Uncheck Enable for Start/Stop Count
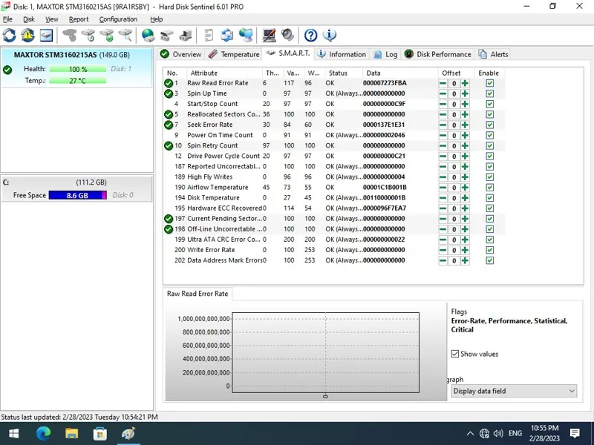The height and width of the screenshot is (445, 594). [x=489, y=104]
